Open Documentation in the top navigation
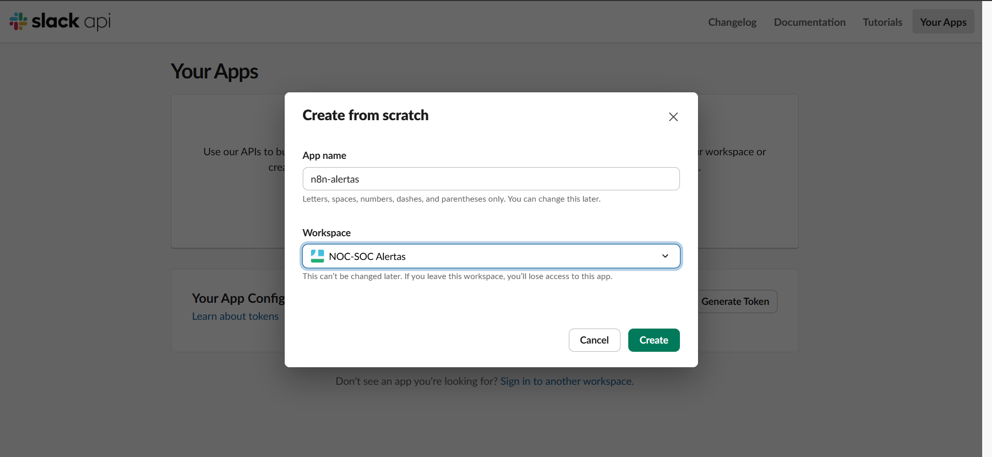This screenshot has height=457, width=992. click(810, 22)
